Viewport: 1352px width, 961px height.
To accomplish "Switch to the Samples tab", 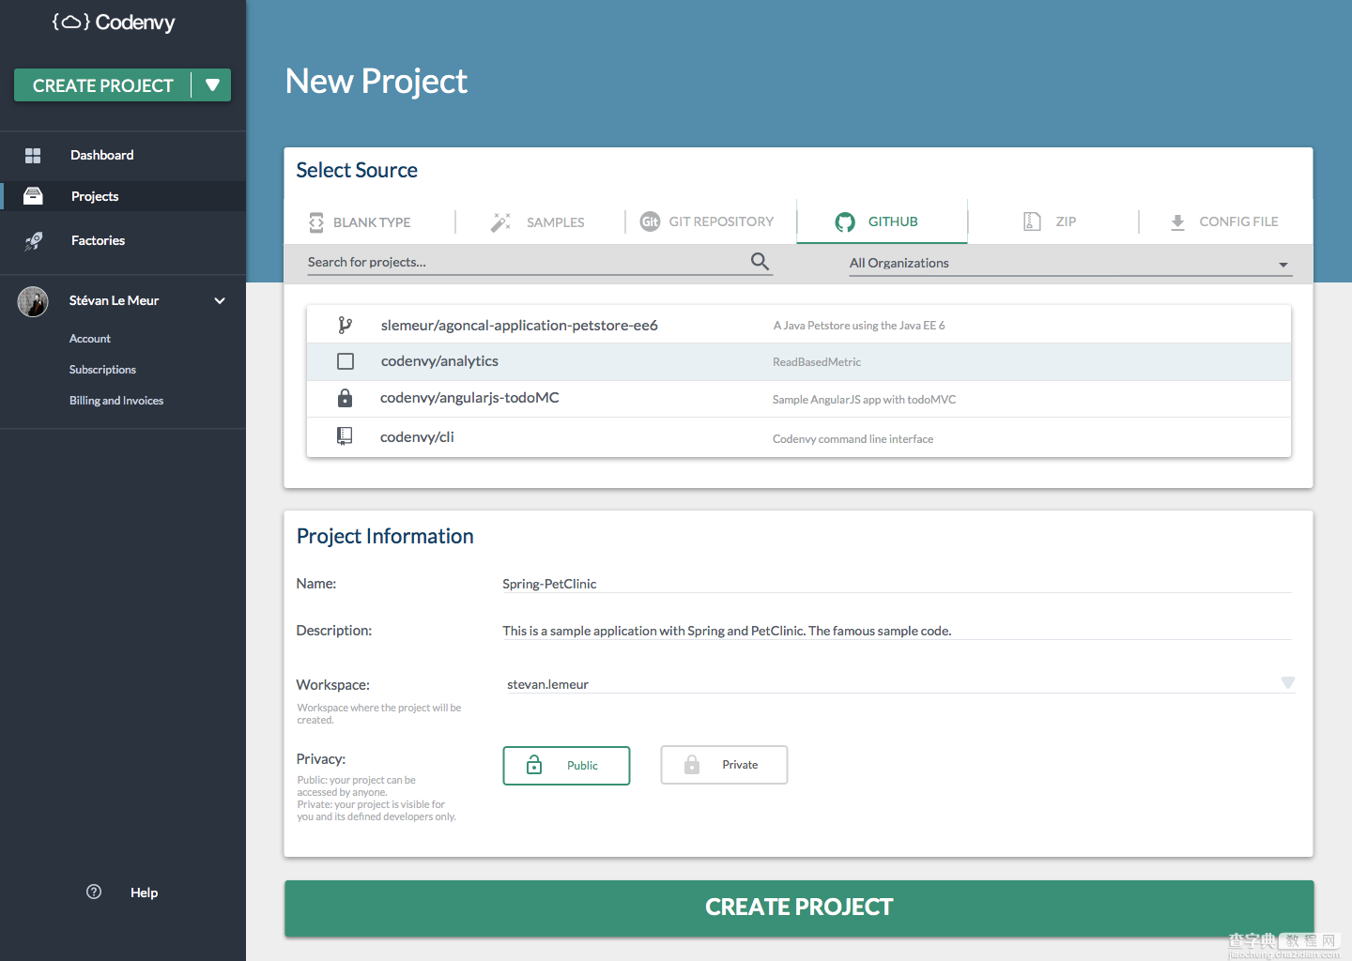I will tap(540, 222).
